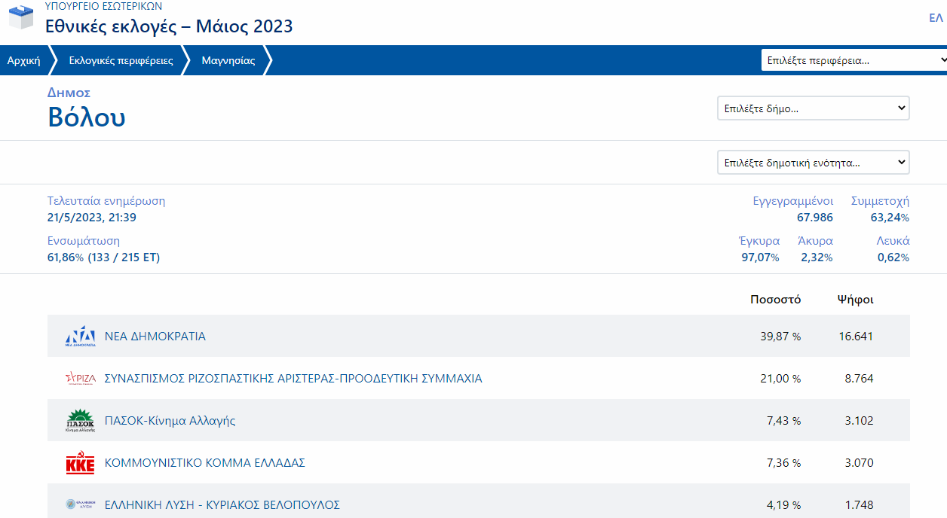Open ΠΑΣΟΚ-Κίνημα Αλλαγής party results

(x=170, y=421)
